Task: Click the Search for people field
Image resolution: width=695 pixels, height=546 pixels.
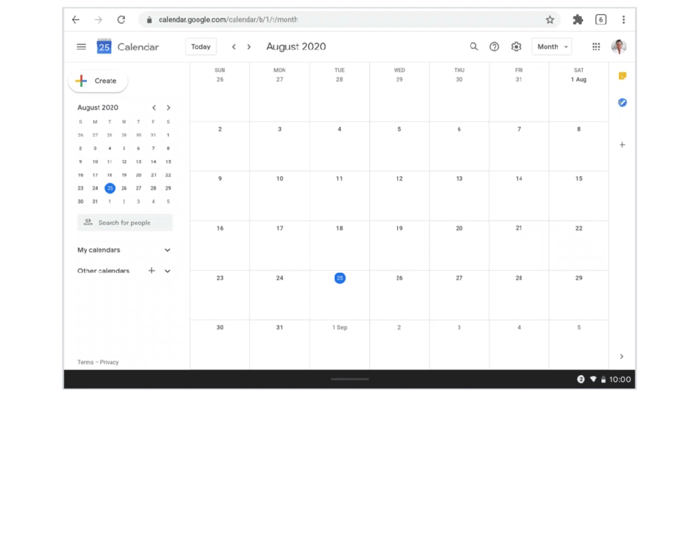Action: click(125, 222)
